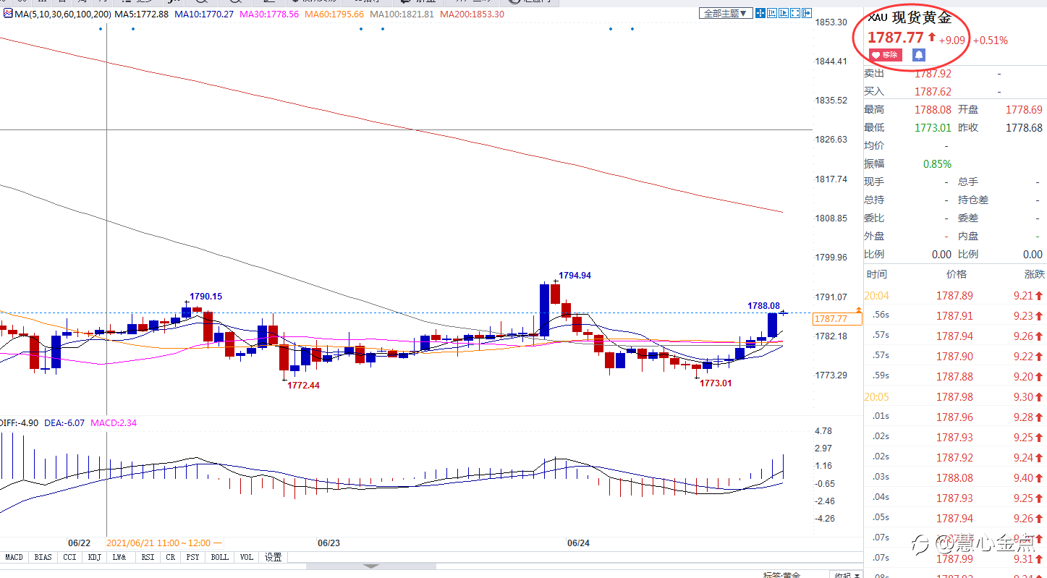Expand the 收起 dropdown at bottom right

(847, 575)
